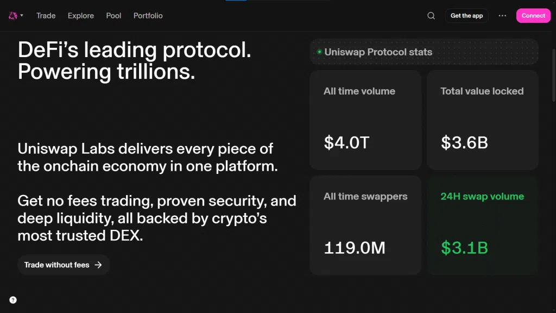
Task: Open help via the question mark icon
Action: click(x=13, y=300)
